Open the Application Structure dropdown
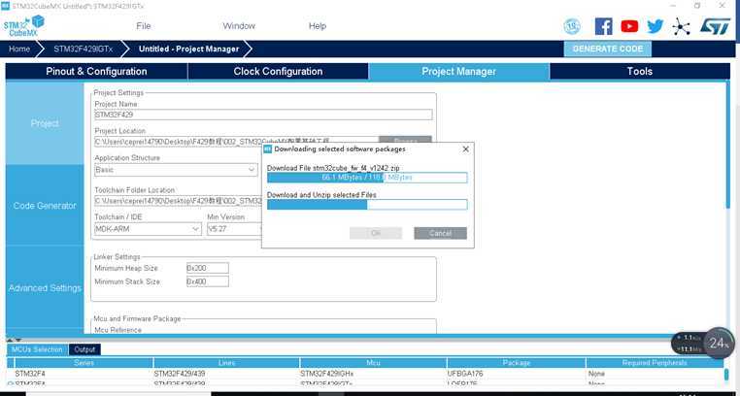 click(176, 170)
